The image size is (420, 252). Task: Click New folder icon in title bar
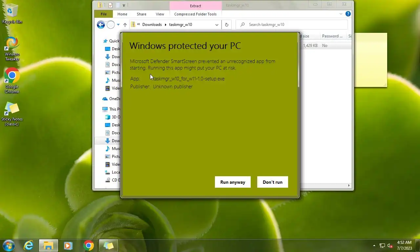click(117, 5)
